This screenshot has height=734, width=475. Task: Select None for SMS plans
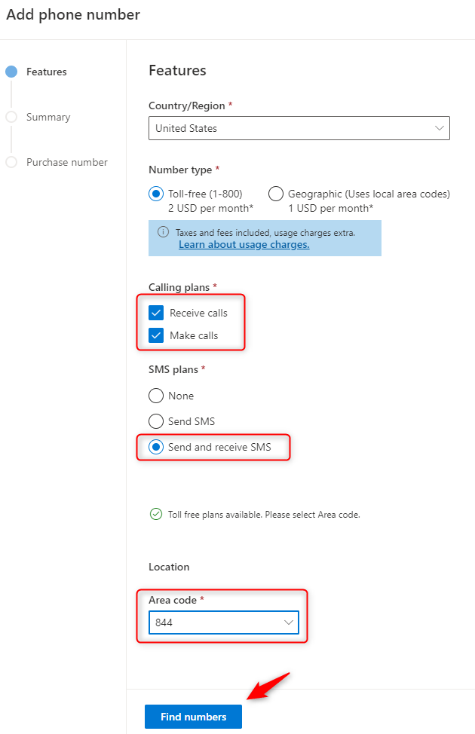[156, 396]
